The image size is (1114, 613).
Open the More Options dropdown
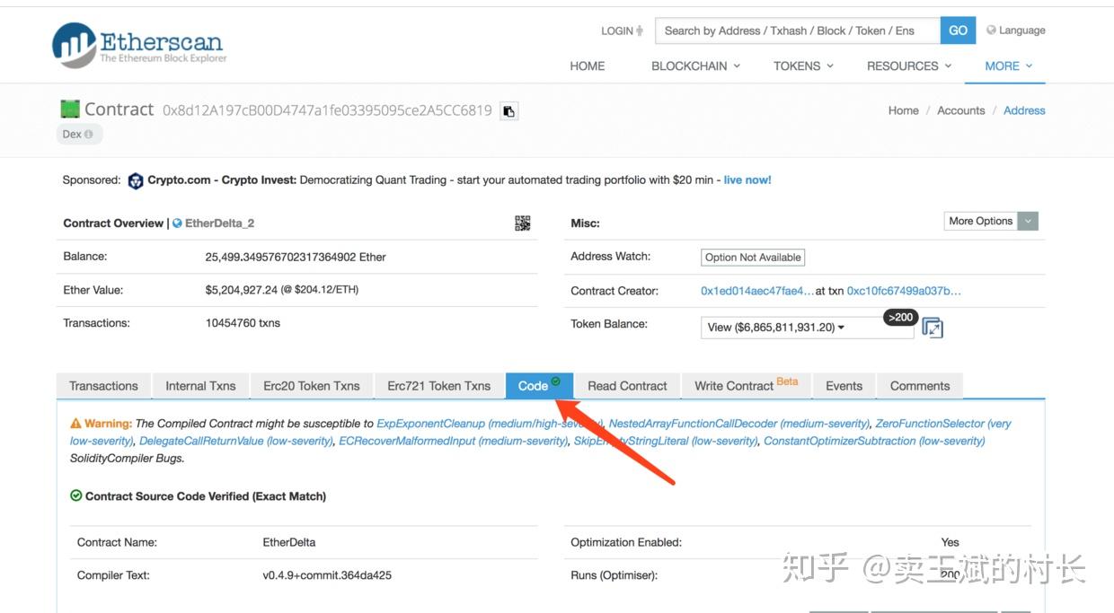click(992, 221)
